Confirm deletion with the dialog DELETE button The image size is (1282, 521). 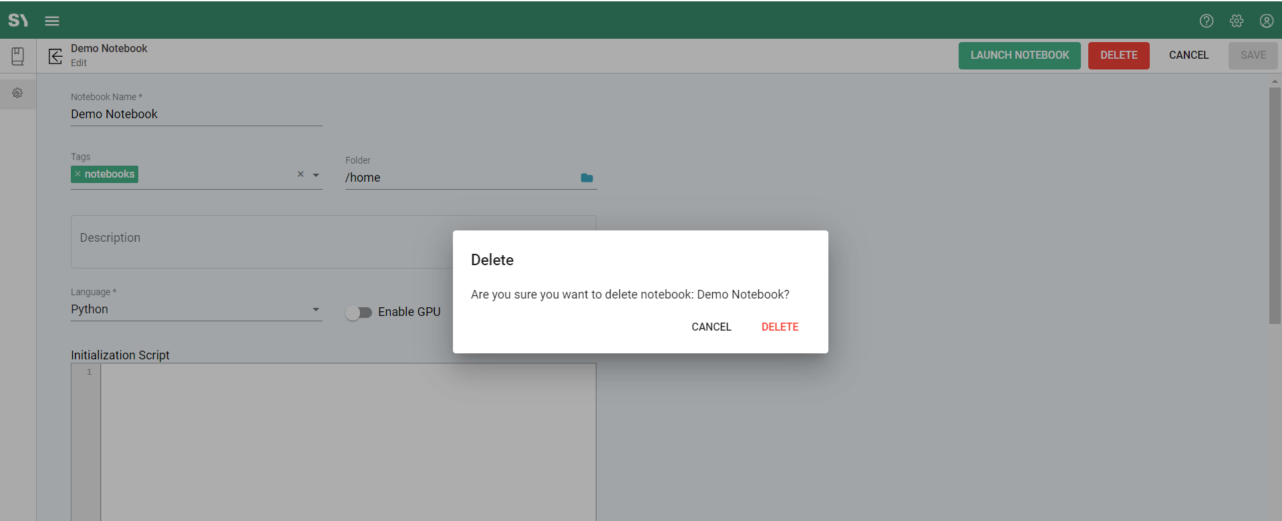click(x=780, y=327)
